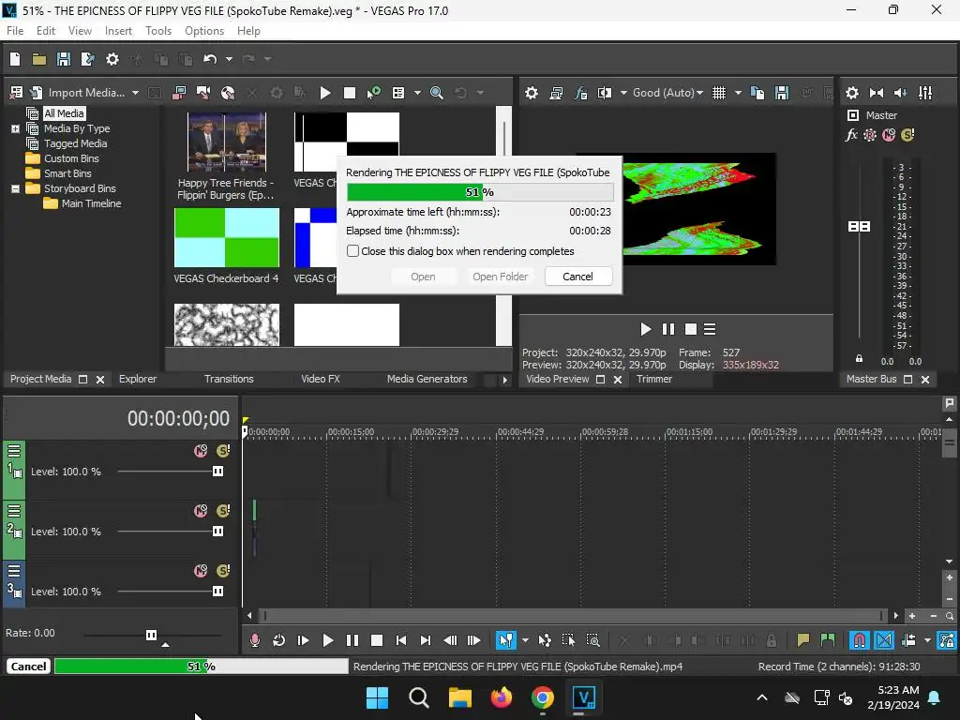Open a project with the folder icon
The width and height of the screenshot is (960, 720).
pyautogui.click(x=39, y=59)
